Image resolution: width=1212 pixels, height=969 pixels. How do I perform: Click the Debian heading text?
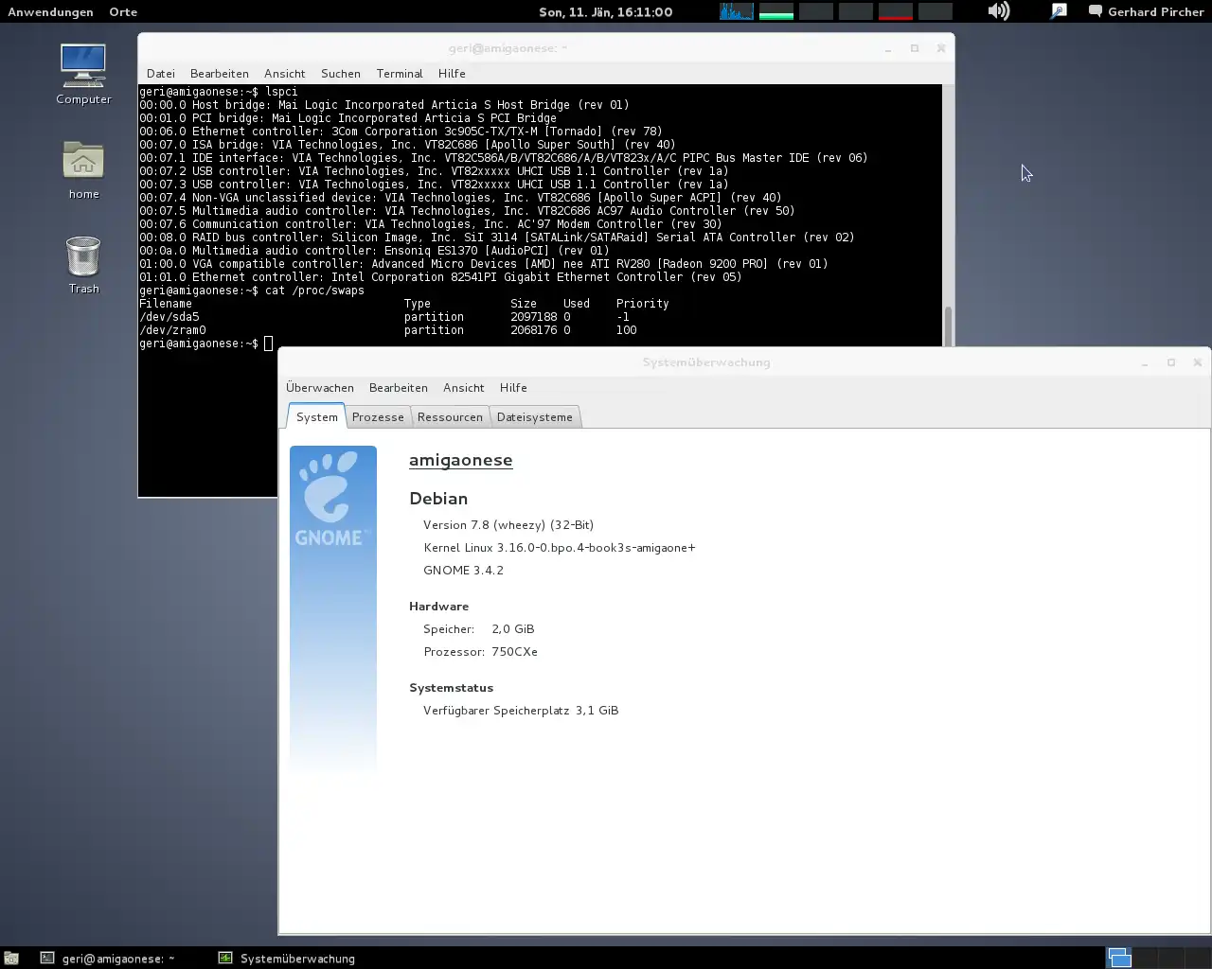coord(438,498)
